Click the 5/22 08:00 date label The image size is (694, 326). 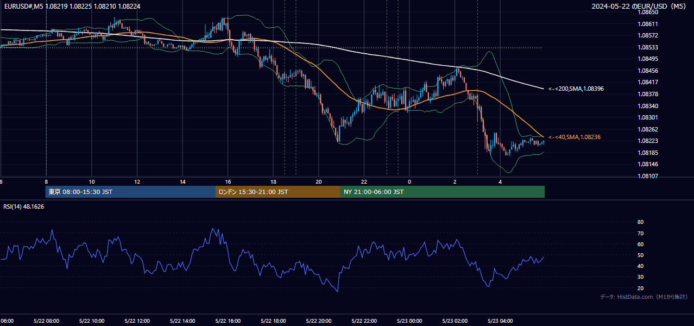point(46,321)
